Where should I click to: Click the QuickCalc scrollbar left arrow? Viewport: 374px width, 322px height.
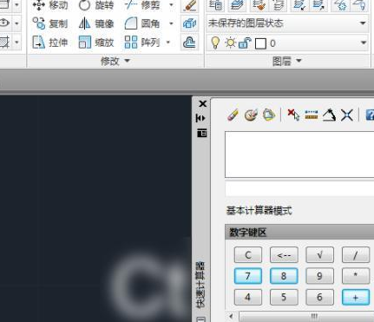click(x=231, y=316)
